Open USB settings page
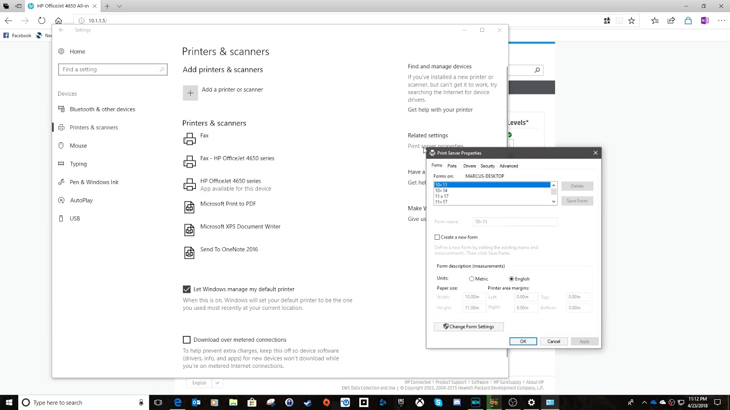The height and width of the screenshot is (410, 730). coord(75,219)
